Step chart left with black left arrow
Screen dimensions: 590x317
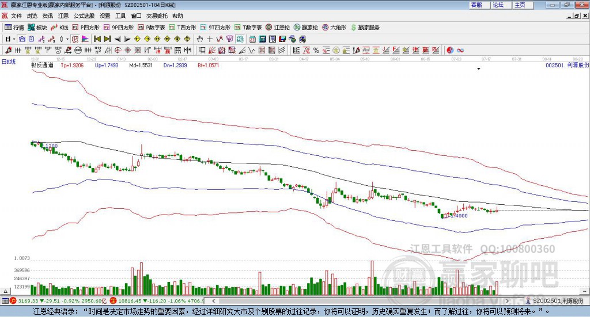click(x=118, y=39)
